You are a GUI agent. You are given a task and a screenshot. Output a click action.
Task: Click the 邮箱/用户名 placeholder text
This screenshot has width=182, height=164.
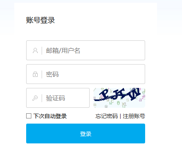tap(63, 51)
